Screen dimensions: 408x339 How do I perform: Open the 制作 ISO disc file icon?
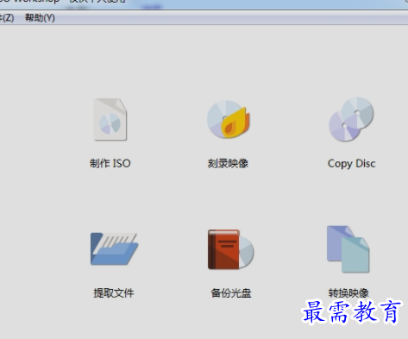[110, 119]
